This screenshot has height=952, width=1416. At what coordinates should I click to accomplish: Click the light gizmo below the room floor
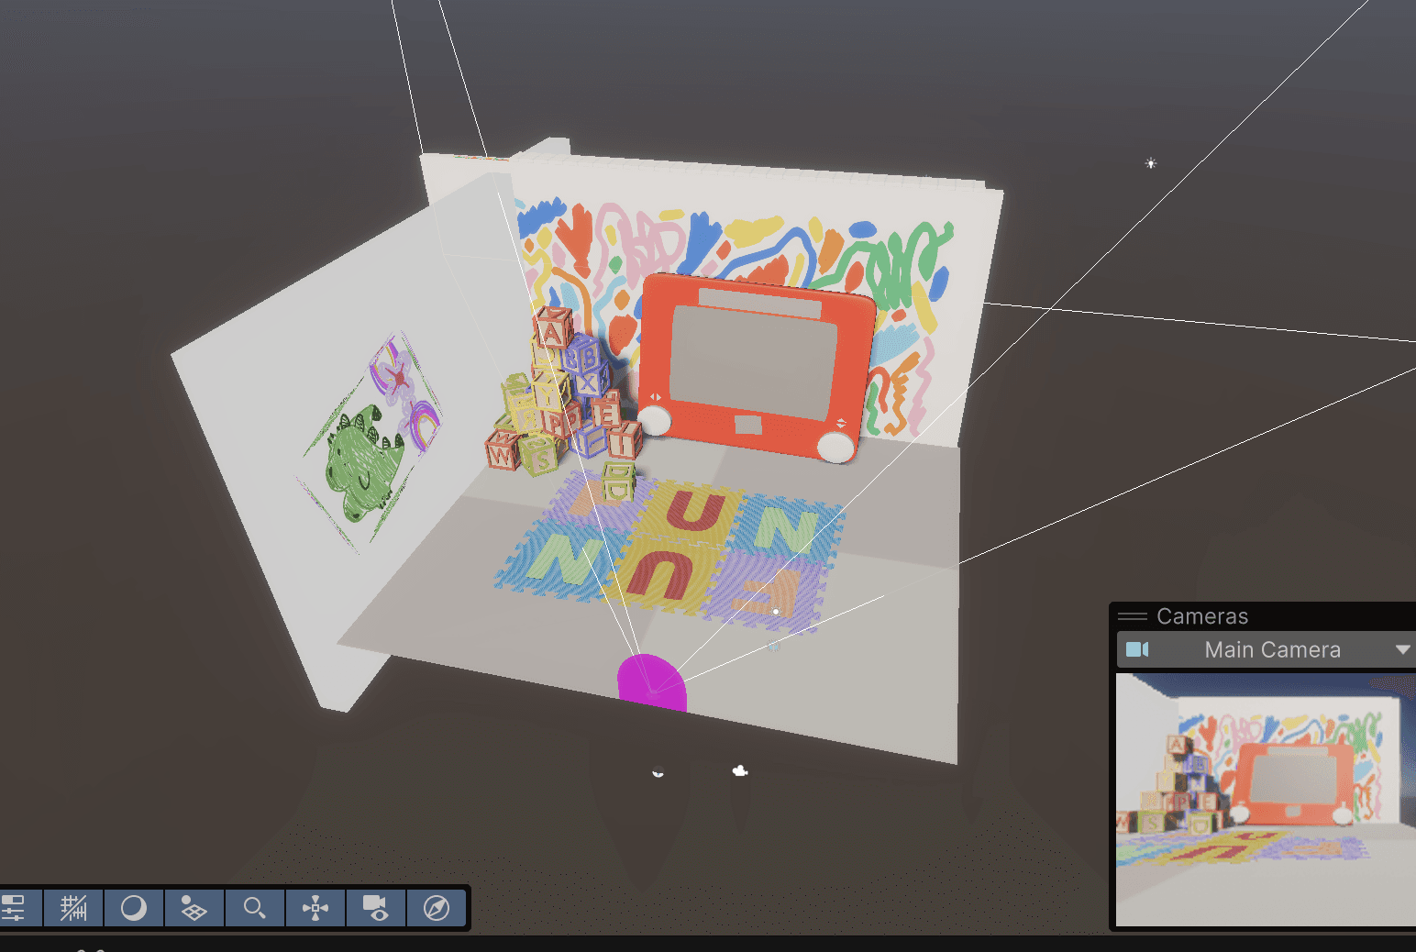click(x=658, y=771)
